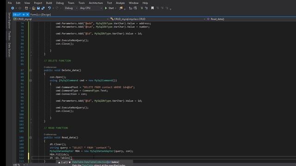The image size is (296, 166).
Task: Show previous overload in parameter tooltip
Action: pos(59,162)
